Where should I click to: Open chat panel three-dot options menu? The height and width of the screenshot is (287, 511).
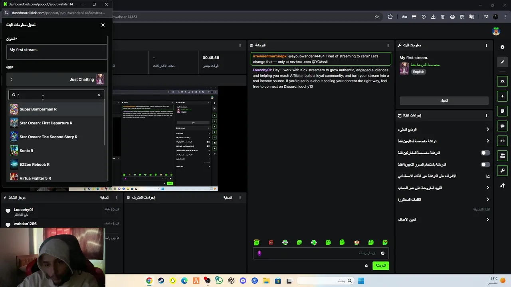click(x=388, y=45)
